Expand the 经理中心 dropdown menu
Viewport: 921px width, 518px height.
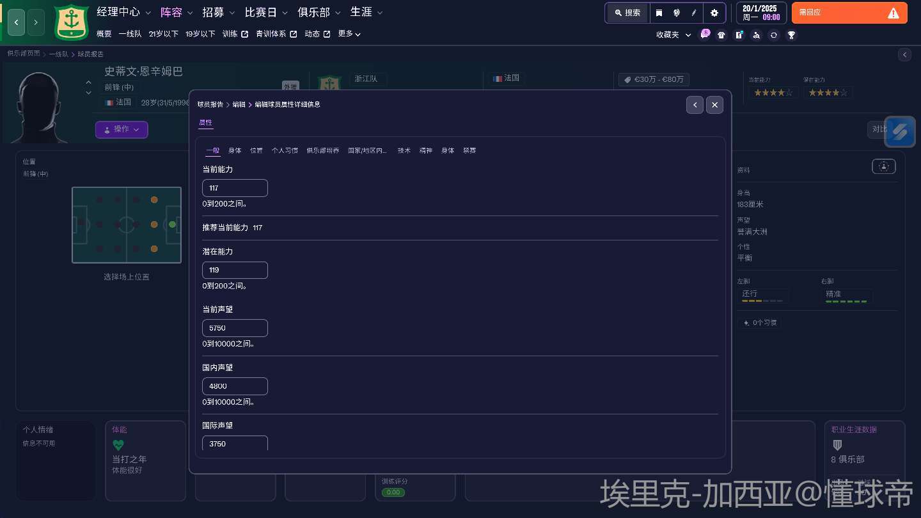coord(124,12)
